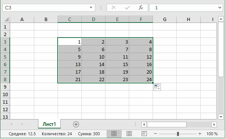Click Количество: 24 in status bar
This screenshot has width=226, height=139.
pyautogui.click(x=57, y=134)
